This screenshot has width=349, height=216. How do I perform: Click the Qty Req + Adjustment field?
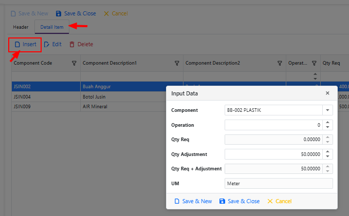coord(273,169)
